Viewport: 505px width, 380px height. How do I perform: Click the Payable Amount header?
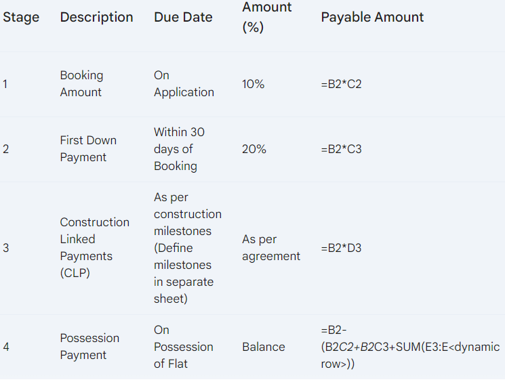[372, 17]
